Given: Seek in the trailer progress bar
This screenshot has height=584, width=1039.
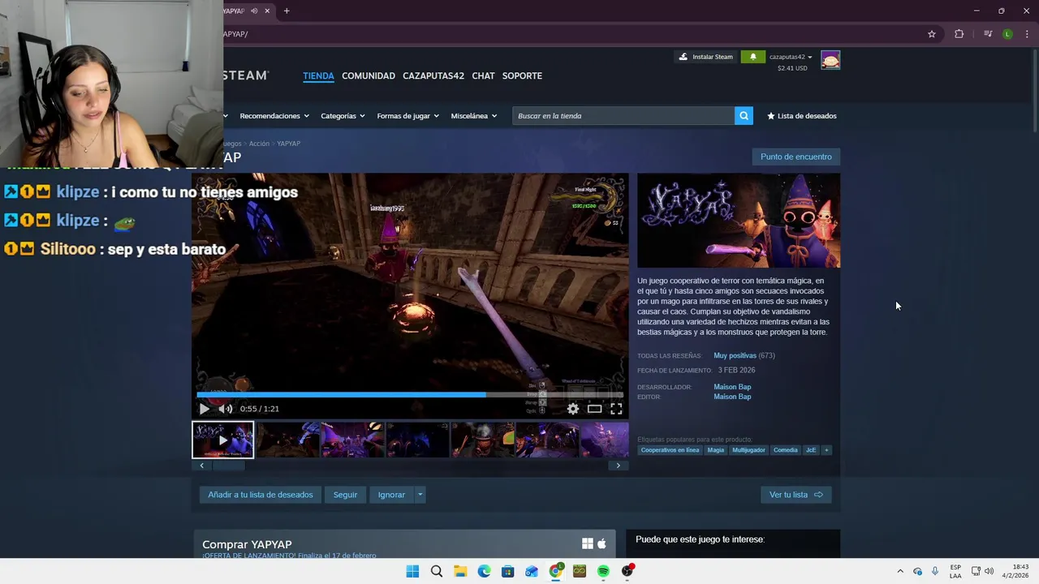Looking at the screenshot, I should click(x=410, y=395).
